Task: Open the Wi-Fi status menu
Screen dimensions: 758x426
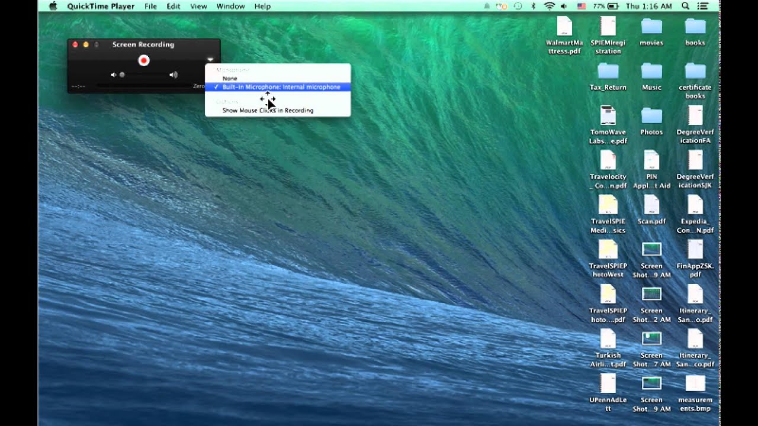Action: point(549,6)
